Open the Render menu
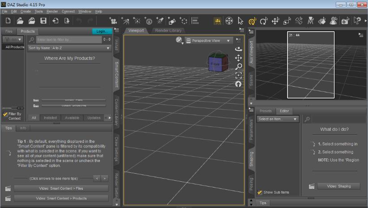The height and width of the screenshot is (208, 368). point(52,11)
